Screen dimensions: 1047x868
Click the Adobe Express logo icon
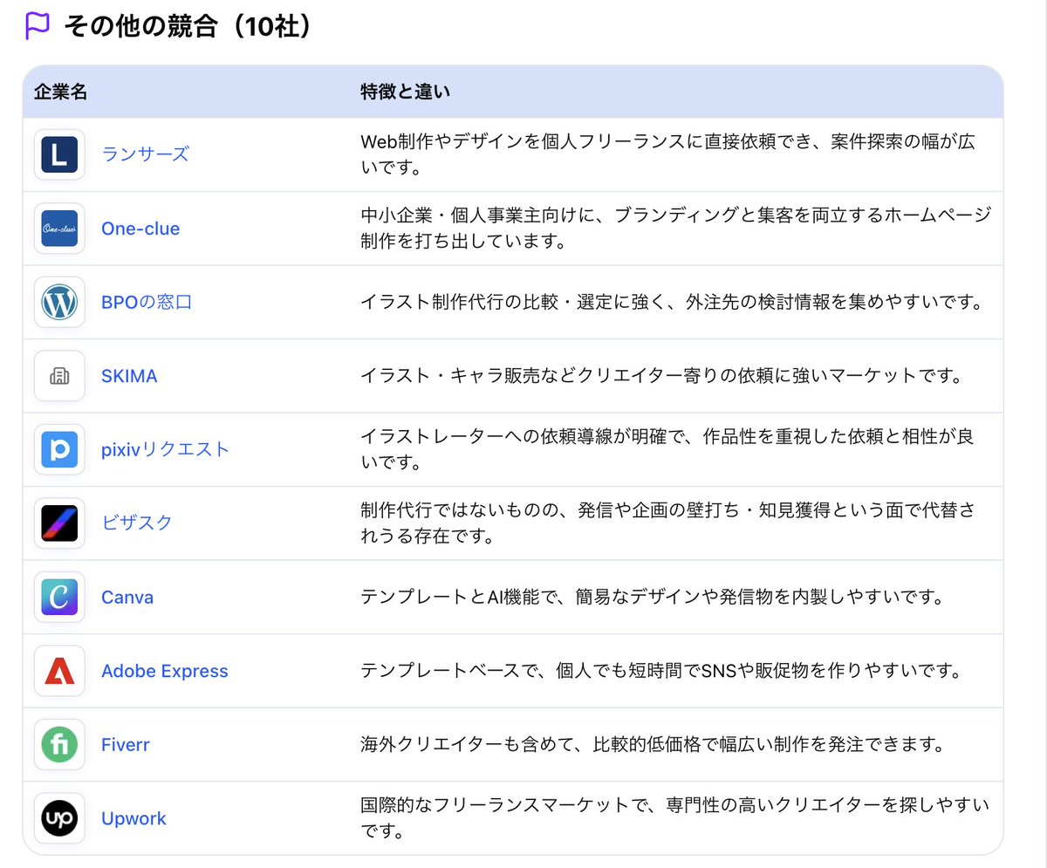pos(59,671)
